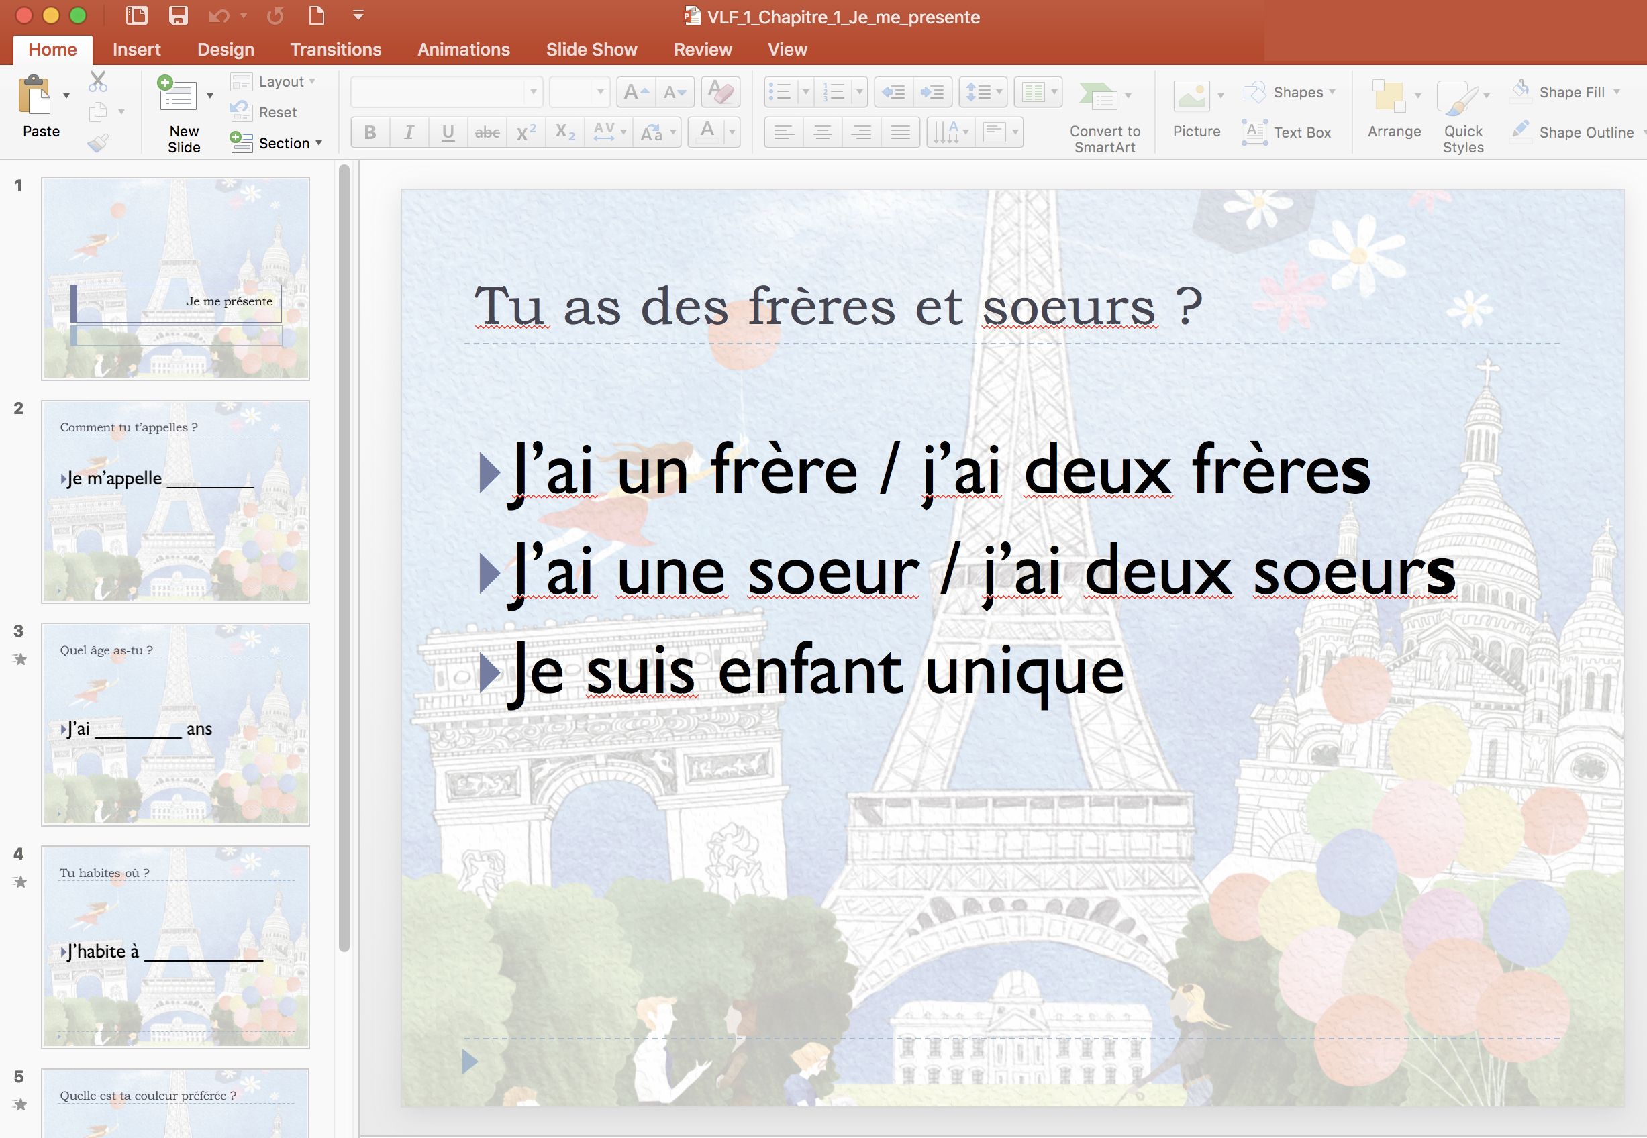
Task: Open the Line Spacing button
Action: [x=983, y=92]
